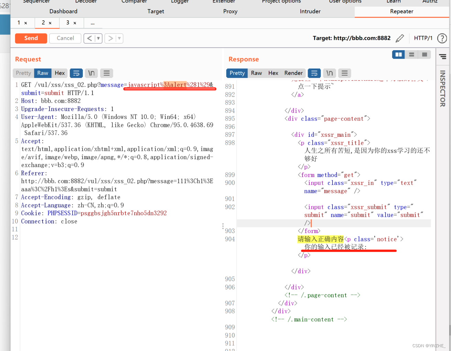This screenshot has width=451, height=351.
Task: Toggle response word wrap icon
Action: point(314,73)
